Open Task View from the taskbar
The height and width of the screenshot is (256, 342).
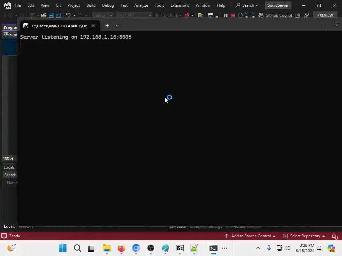pyautogui.click(x=91, y=248)
